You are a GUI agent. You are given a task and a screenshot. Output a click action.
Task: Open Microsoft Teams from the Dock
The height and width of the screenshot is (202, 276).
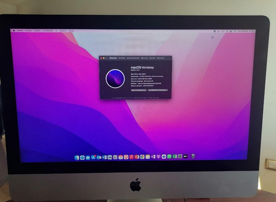[x=164, y=156]
